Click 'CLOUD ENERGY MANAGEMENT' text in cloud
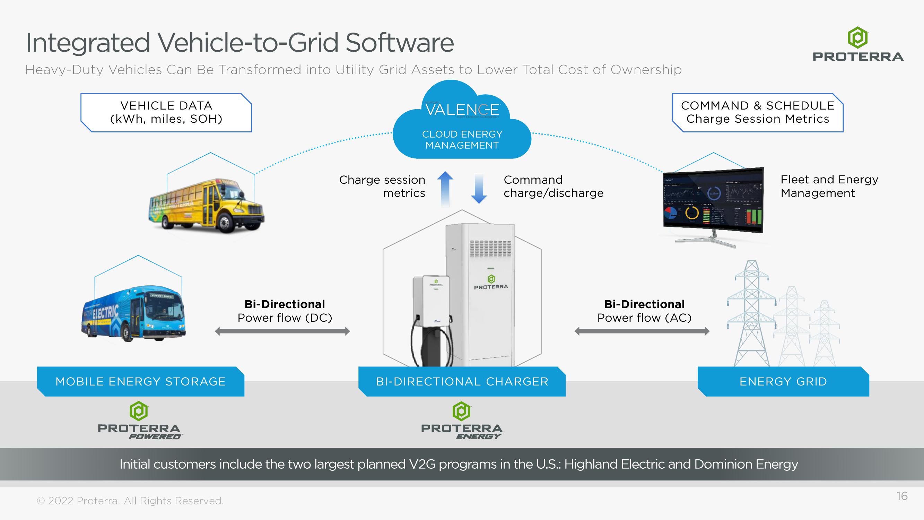 462,140
